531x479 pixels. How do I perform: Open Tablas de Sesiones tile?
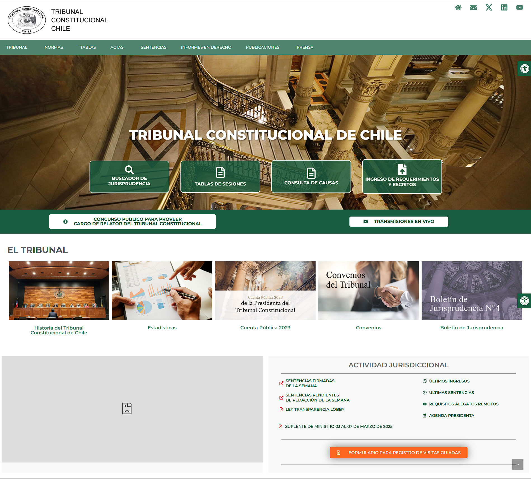pos(220,177)
